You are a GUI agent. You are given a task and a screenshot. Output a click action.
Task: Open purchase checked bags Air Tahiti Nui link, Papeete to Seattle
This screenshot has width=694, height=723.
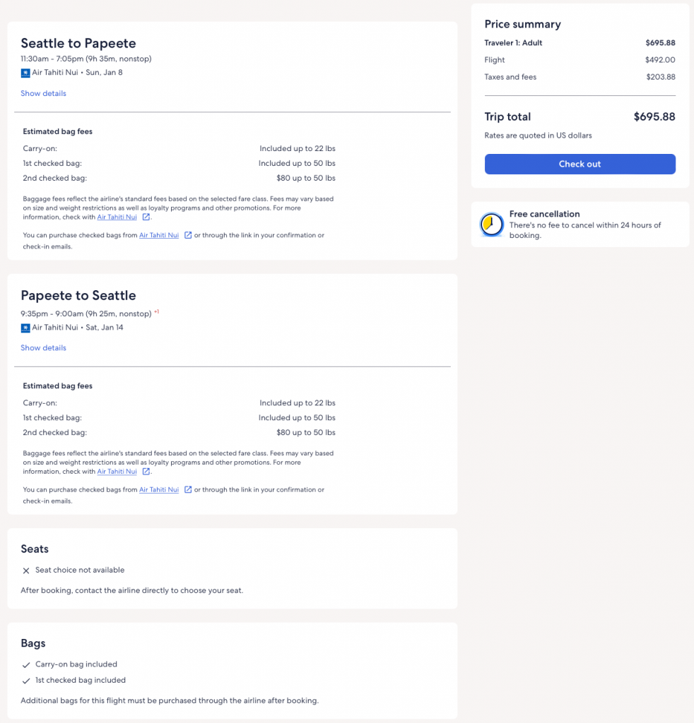coord(159,489)
